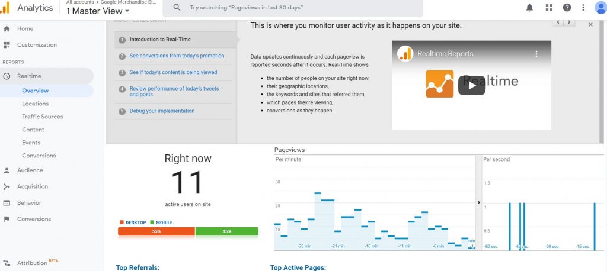Select Realtime Conversions report
The height and width of the screenshot is (271, 607).
[x=39, y=156]
